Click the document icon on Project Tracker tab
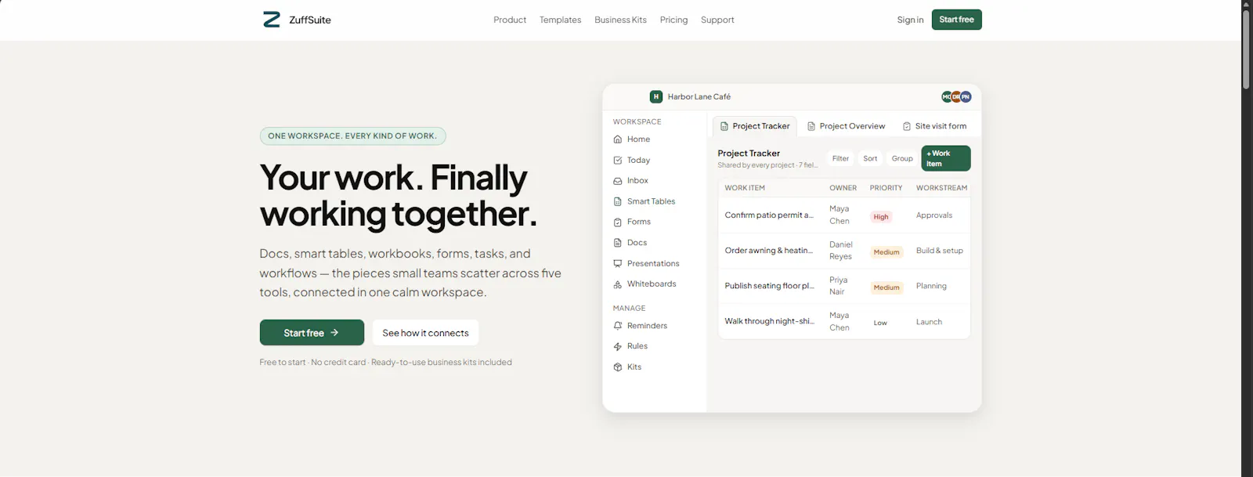1253x477 pixels. pos(724,126)
